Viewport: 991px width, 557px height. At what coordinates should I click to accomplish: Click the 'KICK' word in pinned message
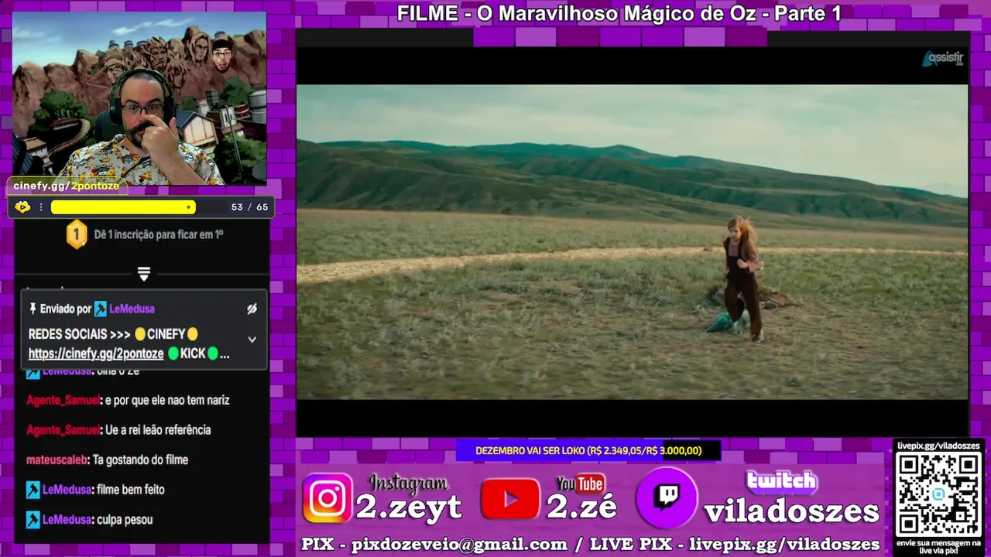pyautogui.click(x=193, y=354)
